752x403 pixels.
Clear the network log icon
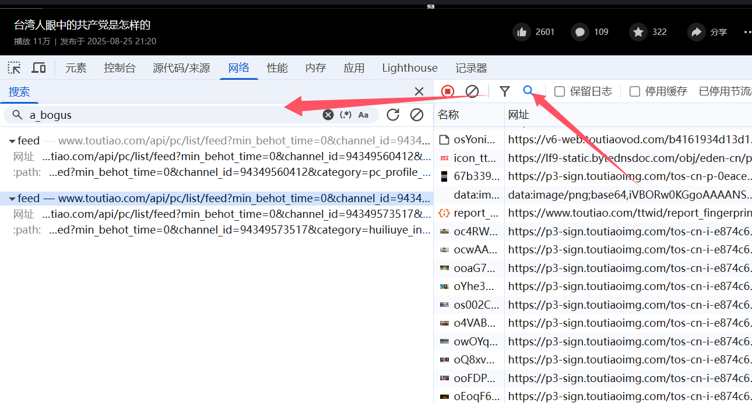pos(472,91)
